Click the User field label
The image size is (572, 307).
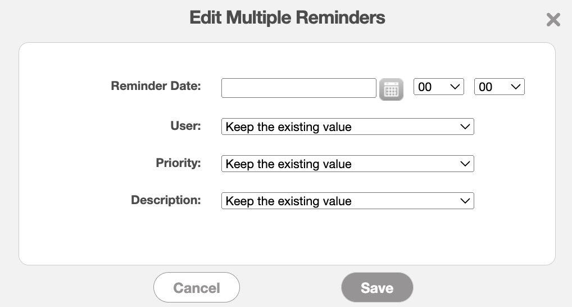tap(185, 125)
